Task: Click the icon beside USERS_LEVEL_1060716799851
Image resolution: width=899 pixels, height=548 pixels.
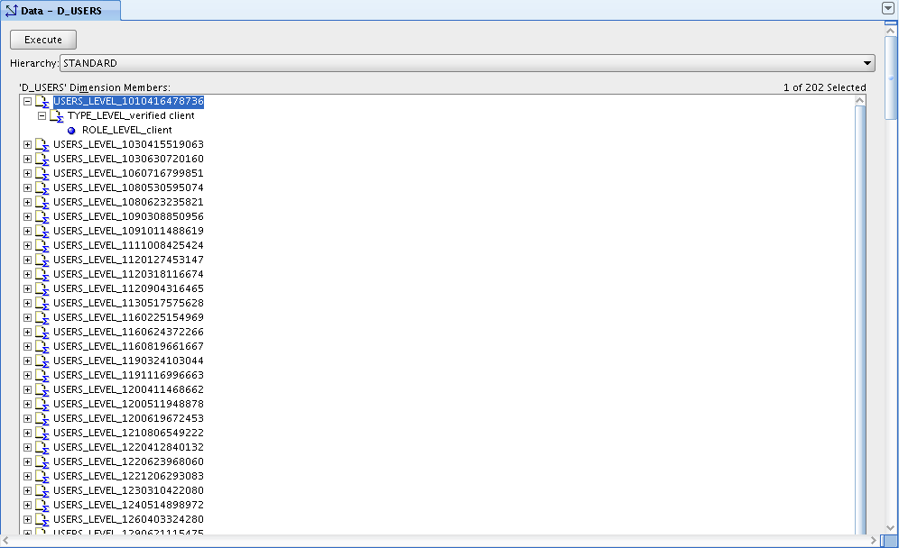Action: click(x=42, y=174)
